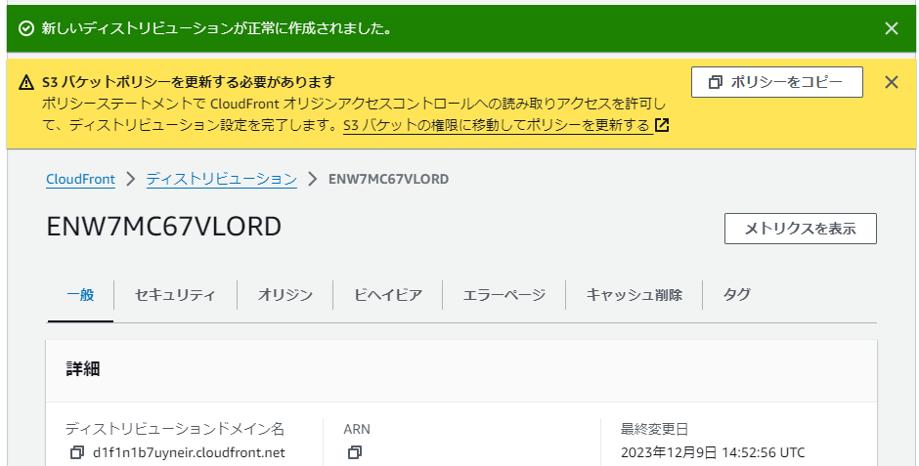Open the オリジン tab
The height and width of the screenshot is (466, 919).
pyautogui.click(x=285, y=294)
